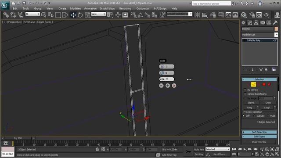Screen dimensions: 281x158
Task: Click the Render teapot icon
Action: [267, 15]
